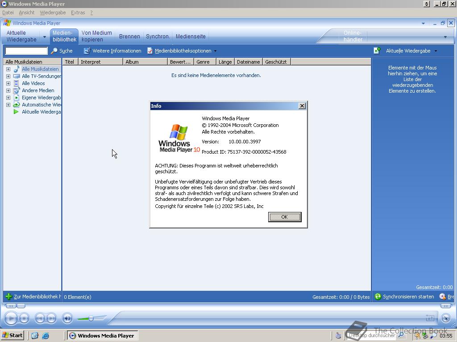
Task: Expand the Alle Musikdateien tree node
Action: click(8, 69)
